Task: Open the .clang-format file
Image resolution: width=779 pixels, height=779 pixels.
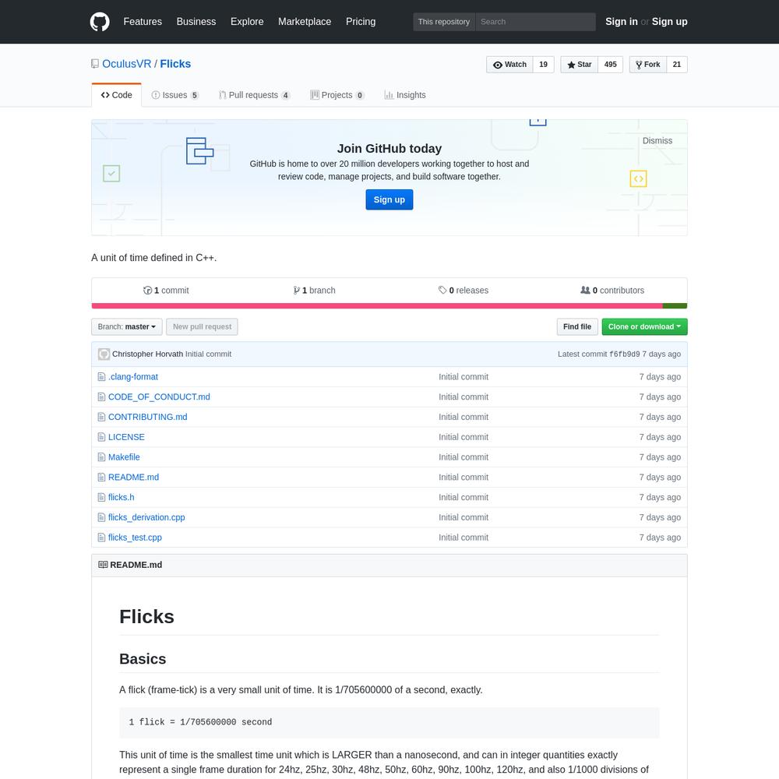Action: coord(133,377)
